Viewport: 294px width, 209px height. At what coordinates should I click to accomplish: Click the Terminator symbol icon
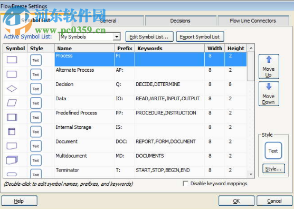coord(12,174)
